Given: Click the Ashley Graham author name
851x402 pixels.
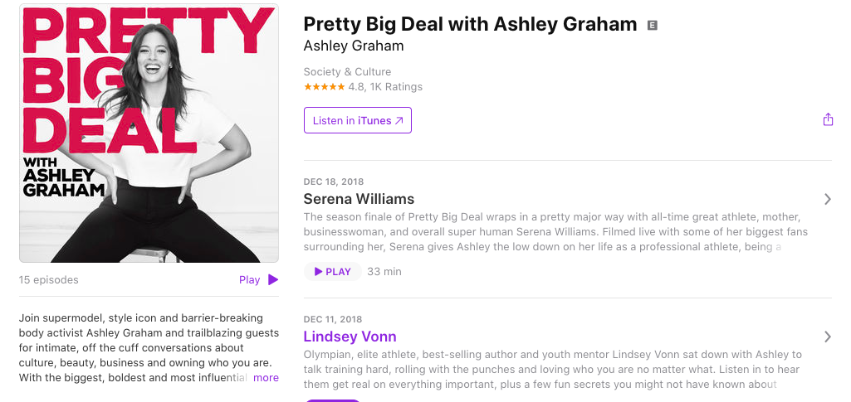Looking at the screenshot, I should pyautogui.click(x=354, y=46).
